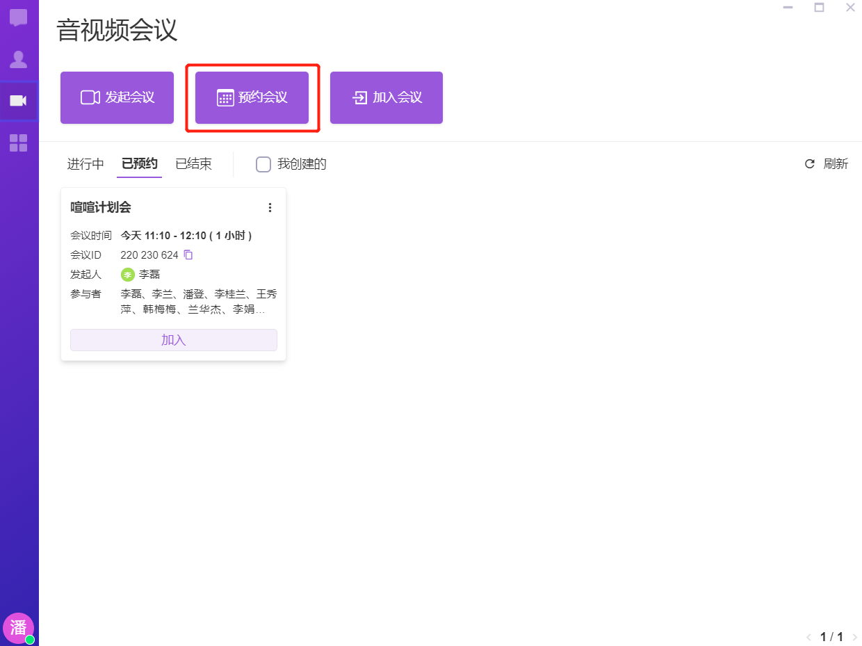Screen dimensions: 862x646
Task: Go to the previous page arrow
Action: click(808, 637)
